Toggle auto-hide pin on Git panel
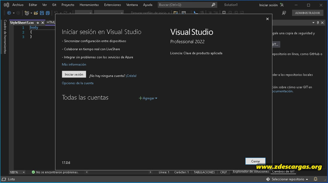The image size is (328, 183). pyautogui.click(x=318, y=23)
